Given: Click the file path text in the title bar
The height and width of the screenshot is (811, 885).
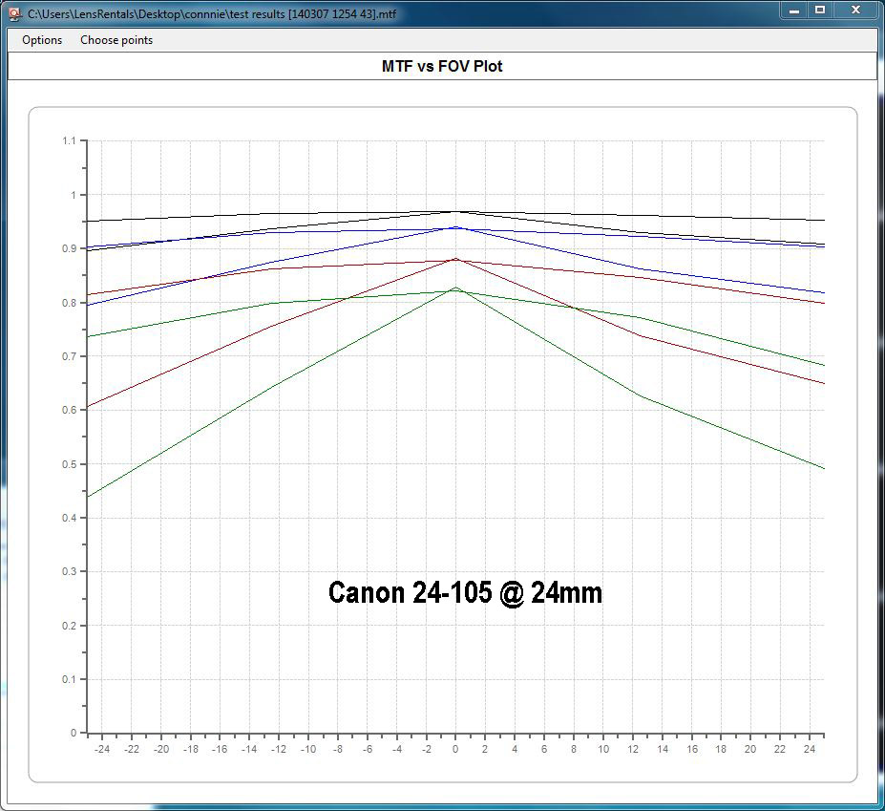Looking at the screenshot, I should click(214, 12).
